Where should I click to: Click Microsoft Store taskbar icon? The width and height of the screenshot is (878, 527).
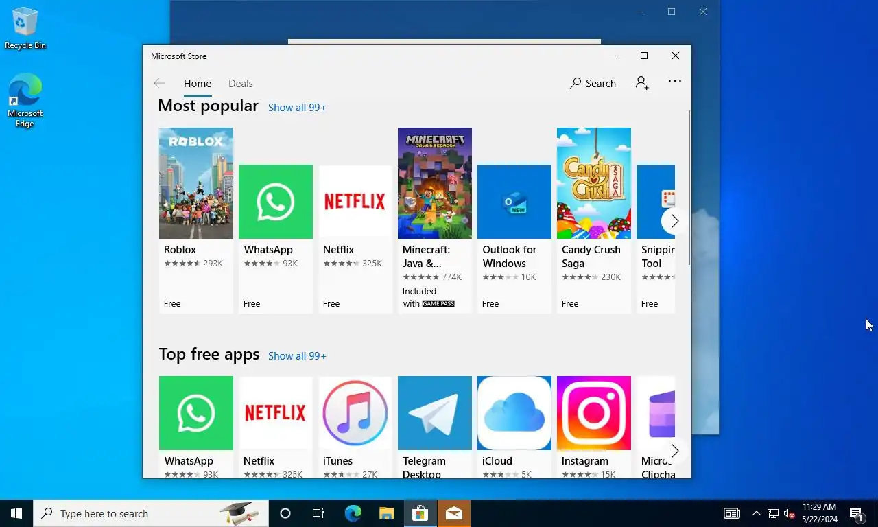pos(420,513)
